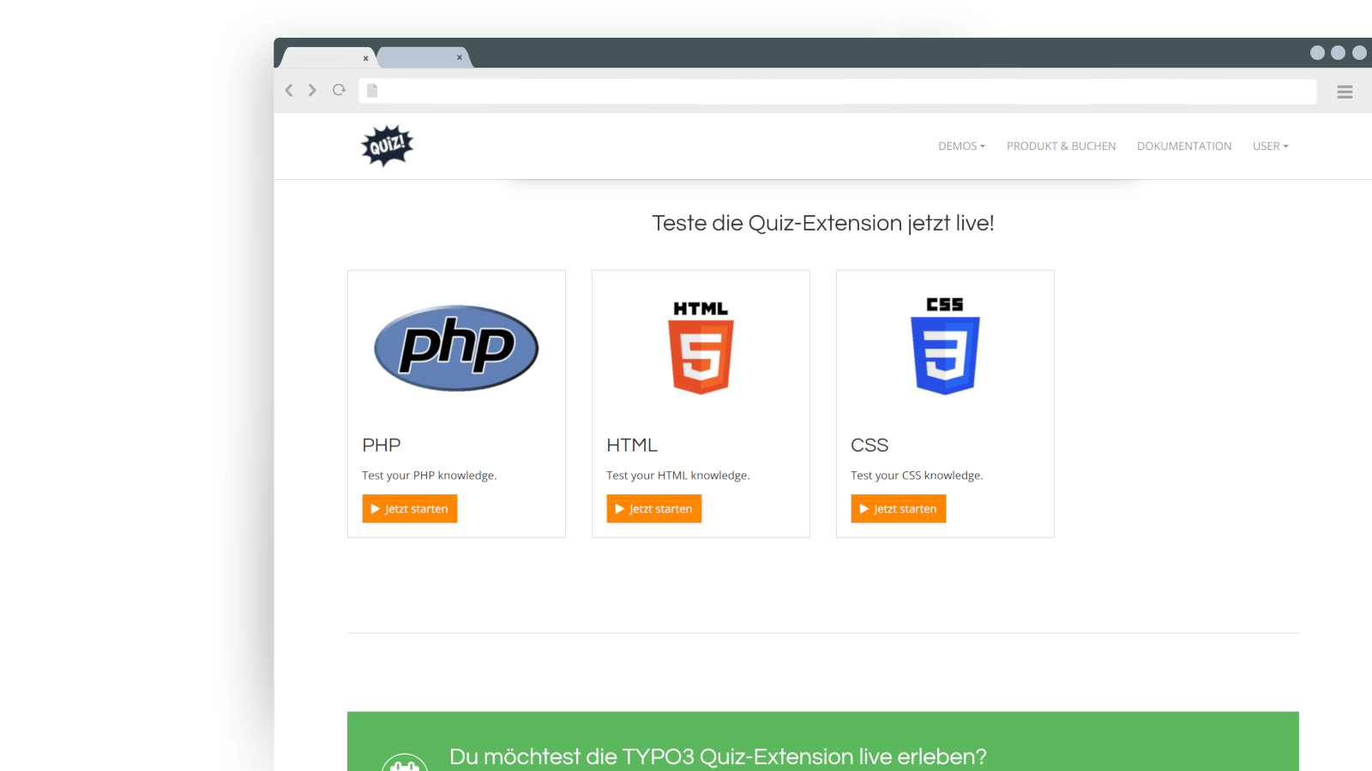1372x771 pixels.
Task: Click 'Test your PHP knowledge.' text
Action: click(x=430, y=475)
